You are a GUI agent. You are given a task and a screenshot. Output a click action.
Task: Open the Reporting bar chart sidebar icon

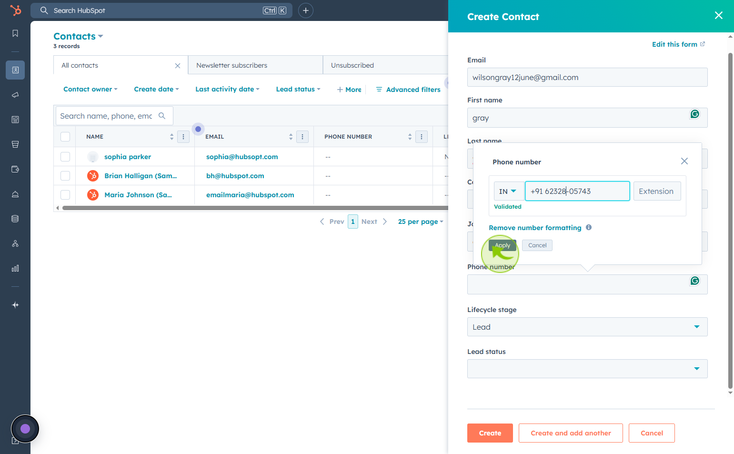[x=15, y=268]
